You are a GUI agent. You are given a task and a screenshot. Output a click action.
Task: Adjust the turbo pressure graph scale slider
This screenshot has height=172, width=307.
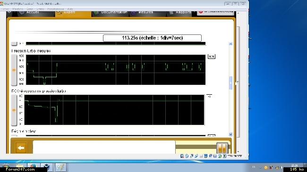pos(14,70)
